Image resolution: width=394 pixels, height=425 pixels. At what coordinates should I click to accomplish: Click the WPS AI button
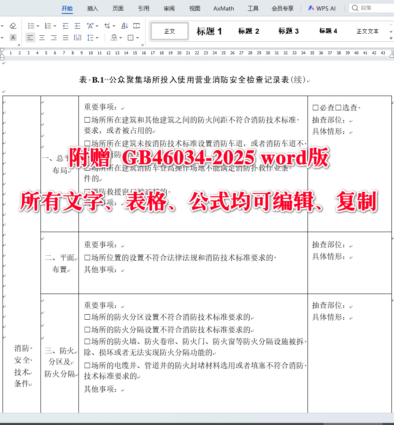point(322,8)
